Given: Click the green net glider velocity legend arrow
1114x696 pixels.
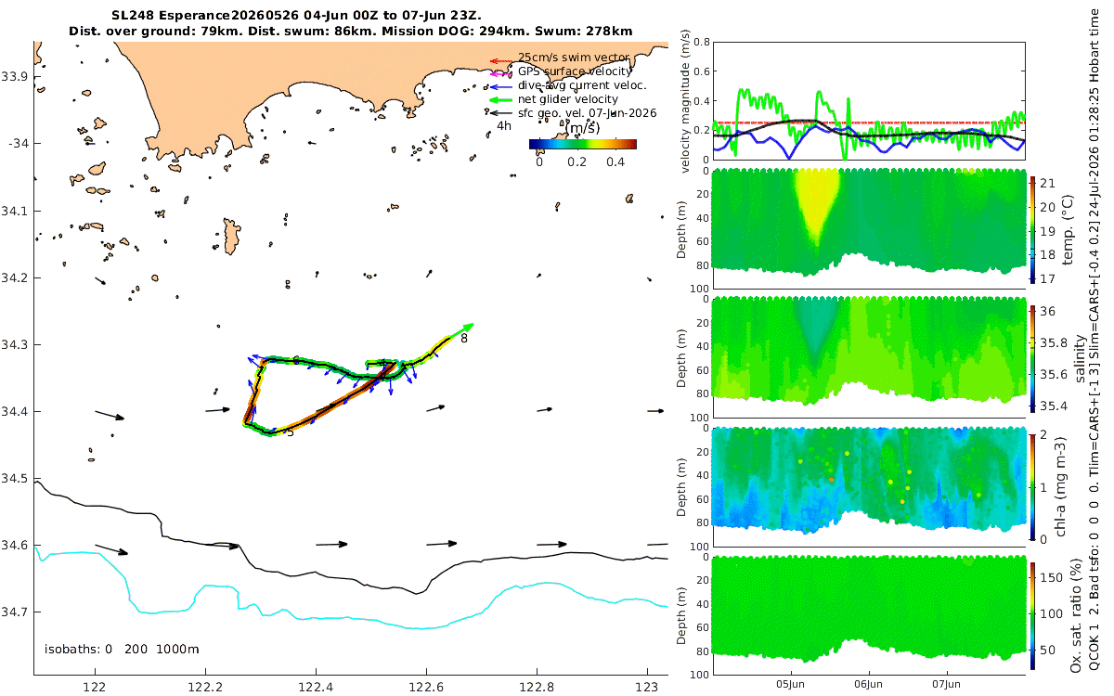Looking at the screenshot, I should [501, 99].
